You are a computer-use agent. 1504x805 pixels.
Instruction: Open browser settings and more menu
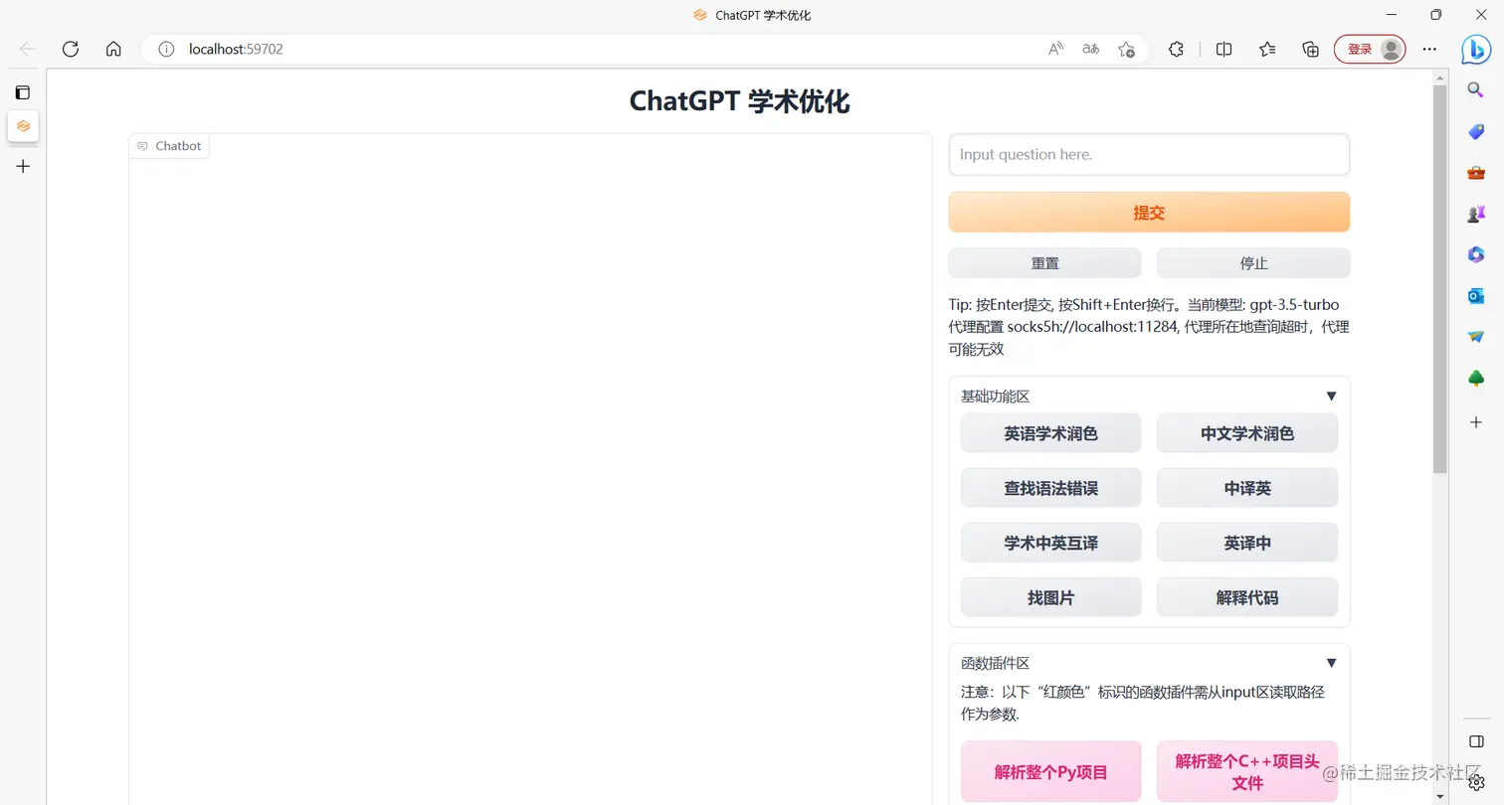pos(1429,49)
